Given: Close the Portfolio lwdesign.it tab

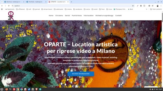Looking at the screenshot, I should (46, 2).
